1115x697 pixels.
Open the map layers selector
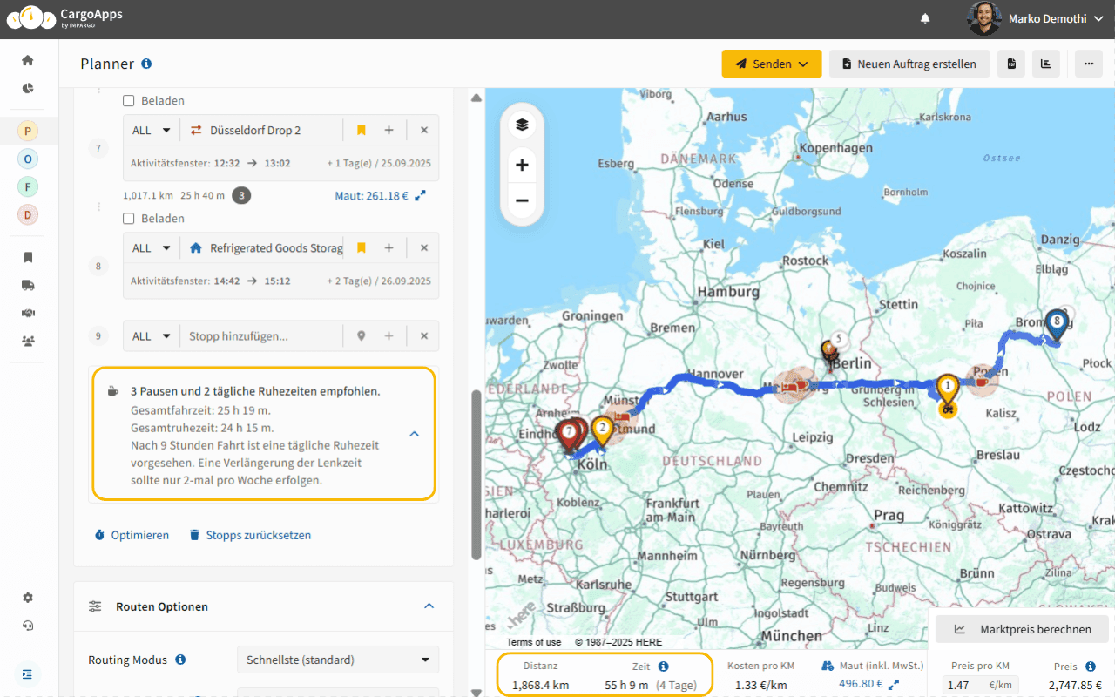pos(522,125)
